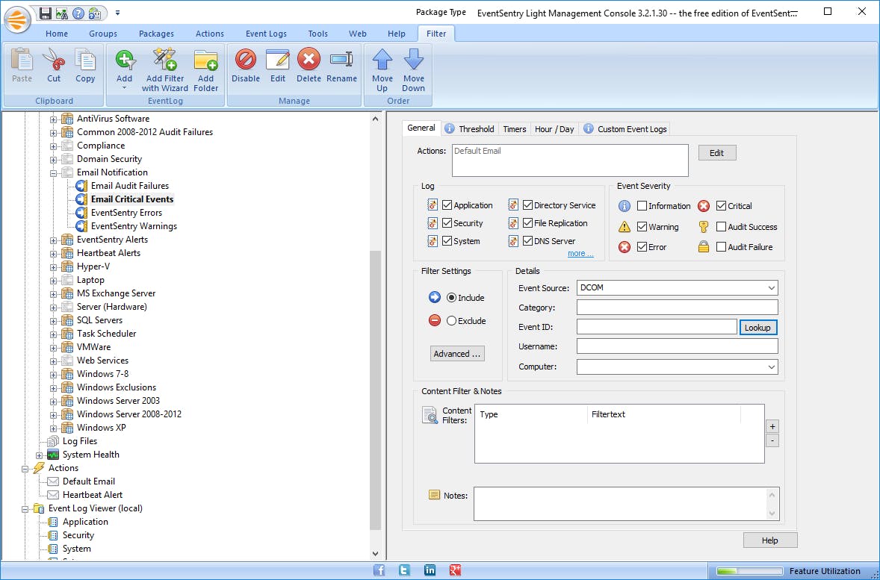This screenshot has width=880, height=580.
Task: Open the LinkedIn icon in status bar
Action: tap(430, 570)
